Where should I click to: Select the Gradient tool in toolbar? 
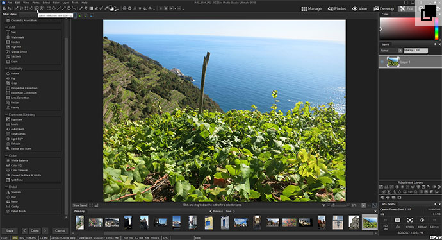[91, 8]
